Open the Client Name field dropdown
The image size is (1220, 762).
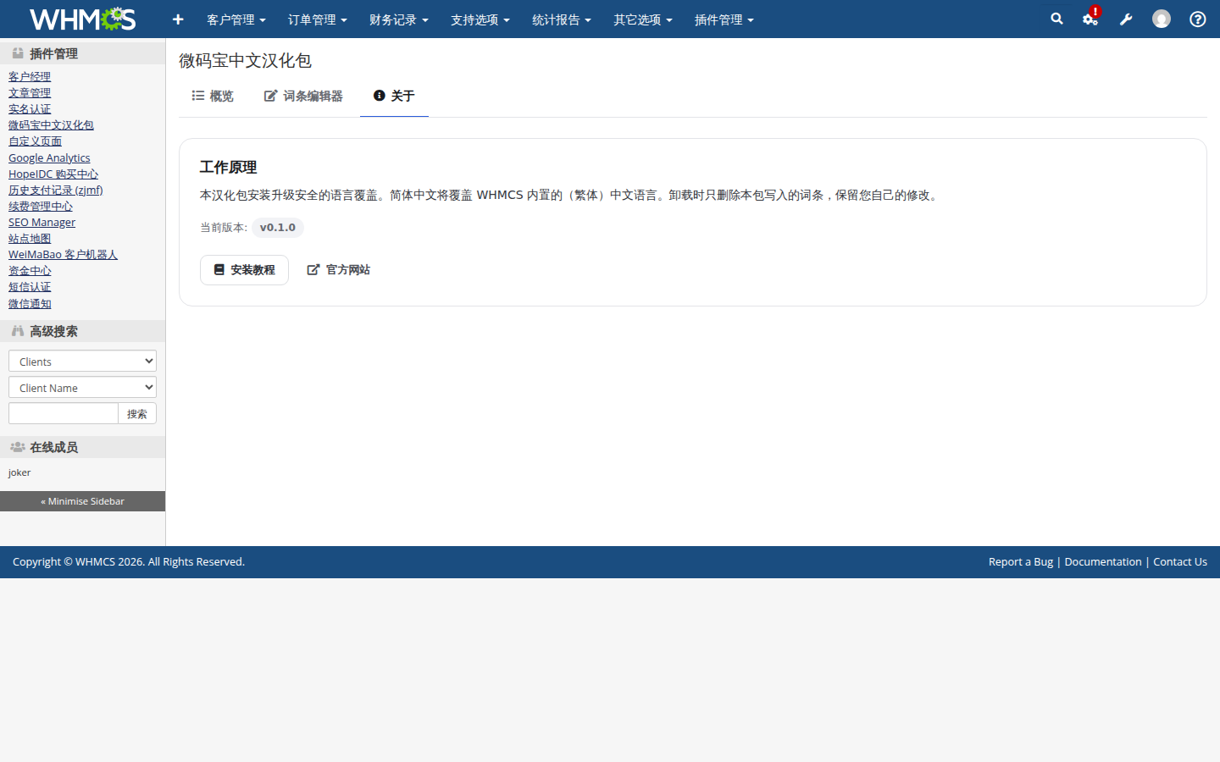[82, 387]
